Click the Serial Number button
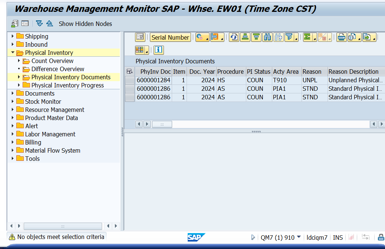385x249 pixels. [170, 37]
